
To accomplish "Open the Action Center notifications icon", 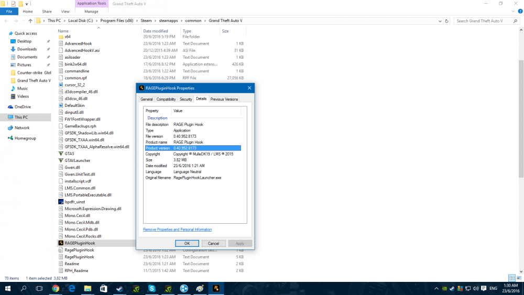I will [x=484, y=288].
